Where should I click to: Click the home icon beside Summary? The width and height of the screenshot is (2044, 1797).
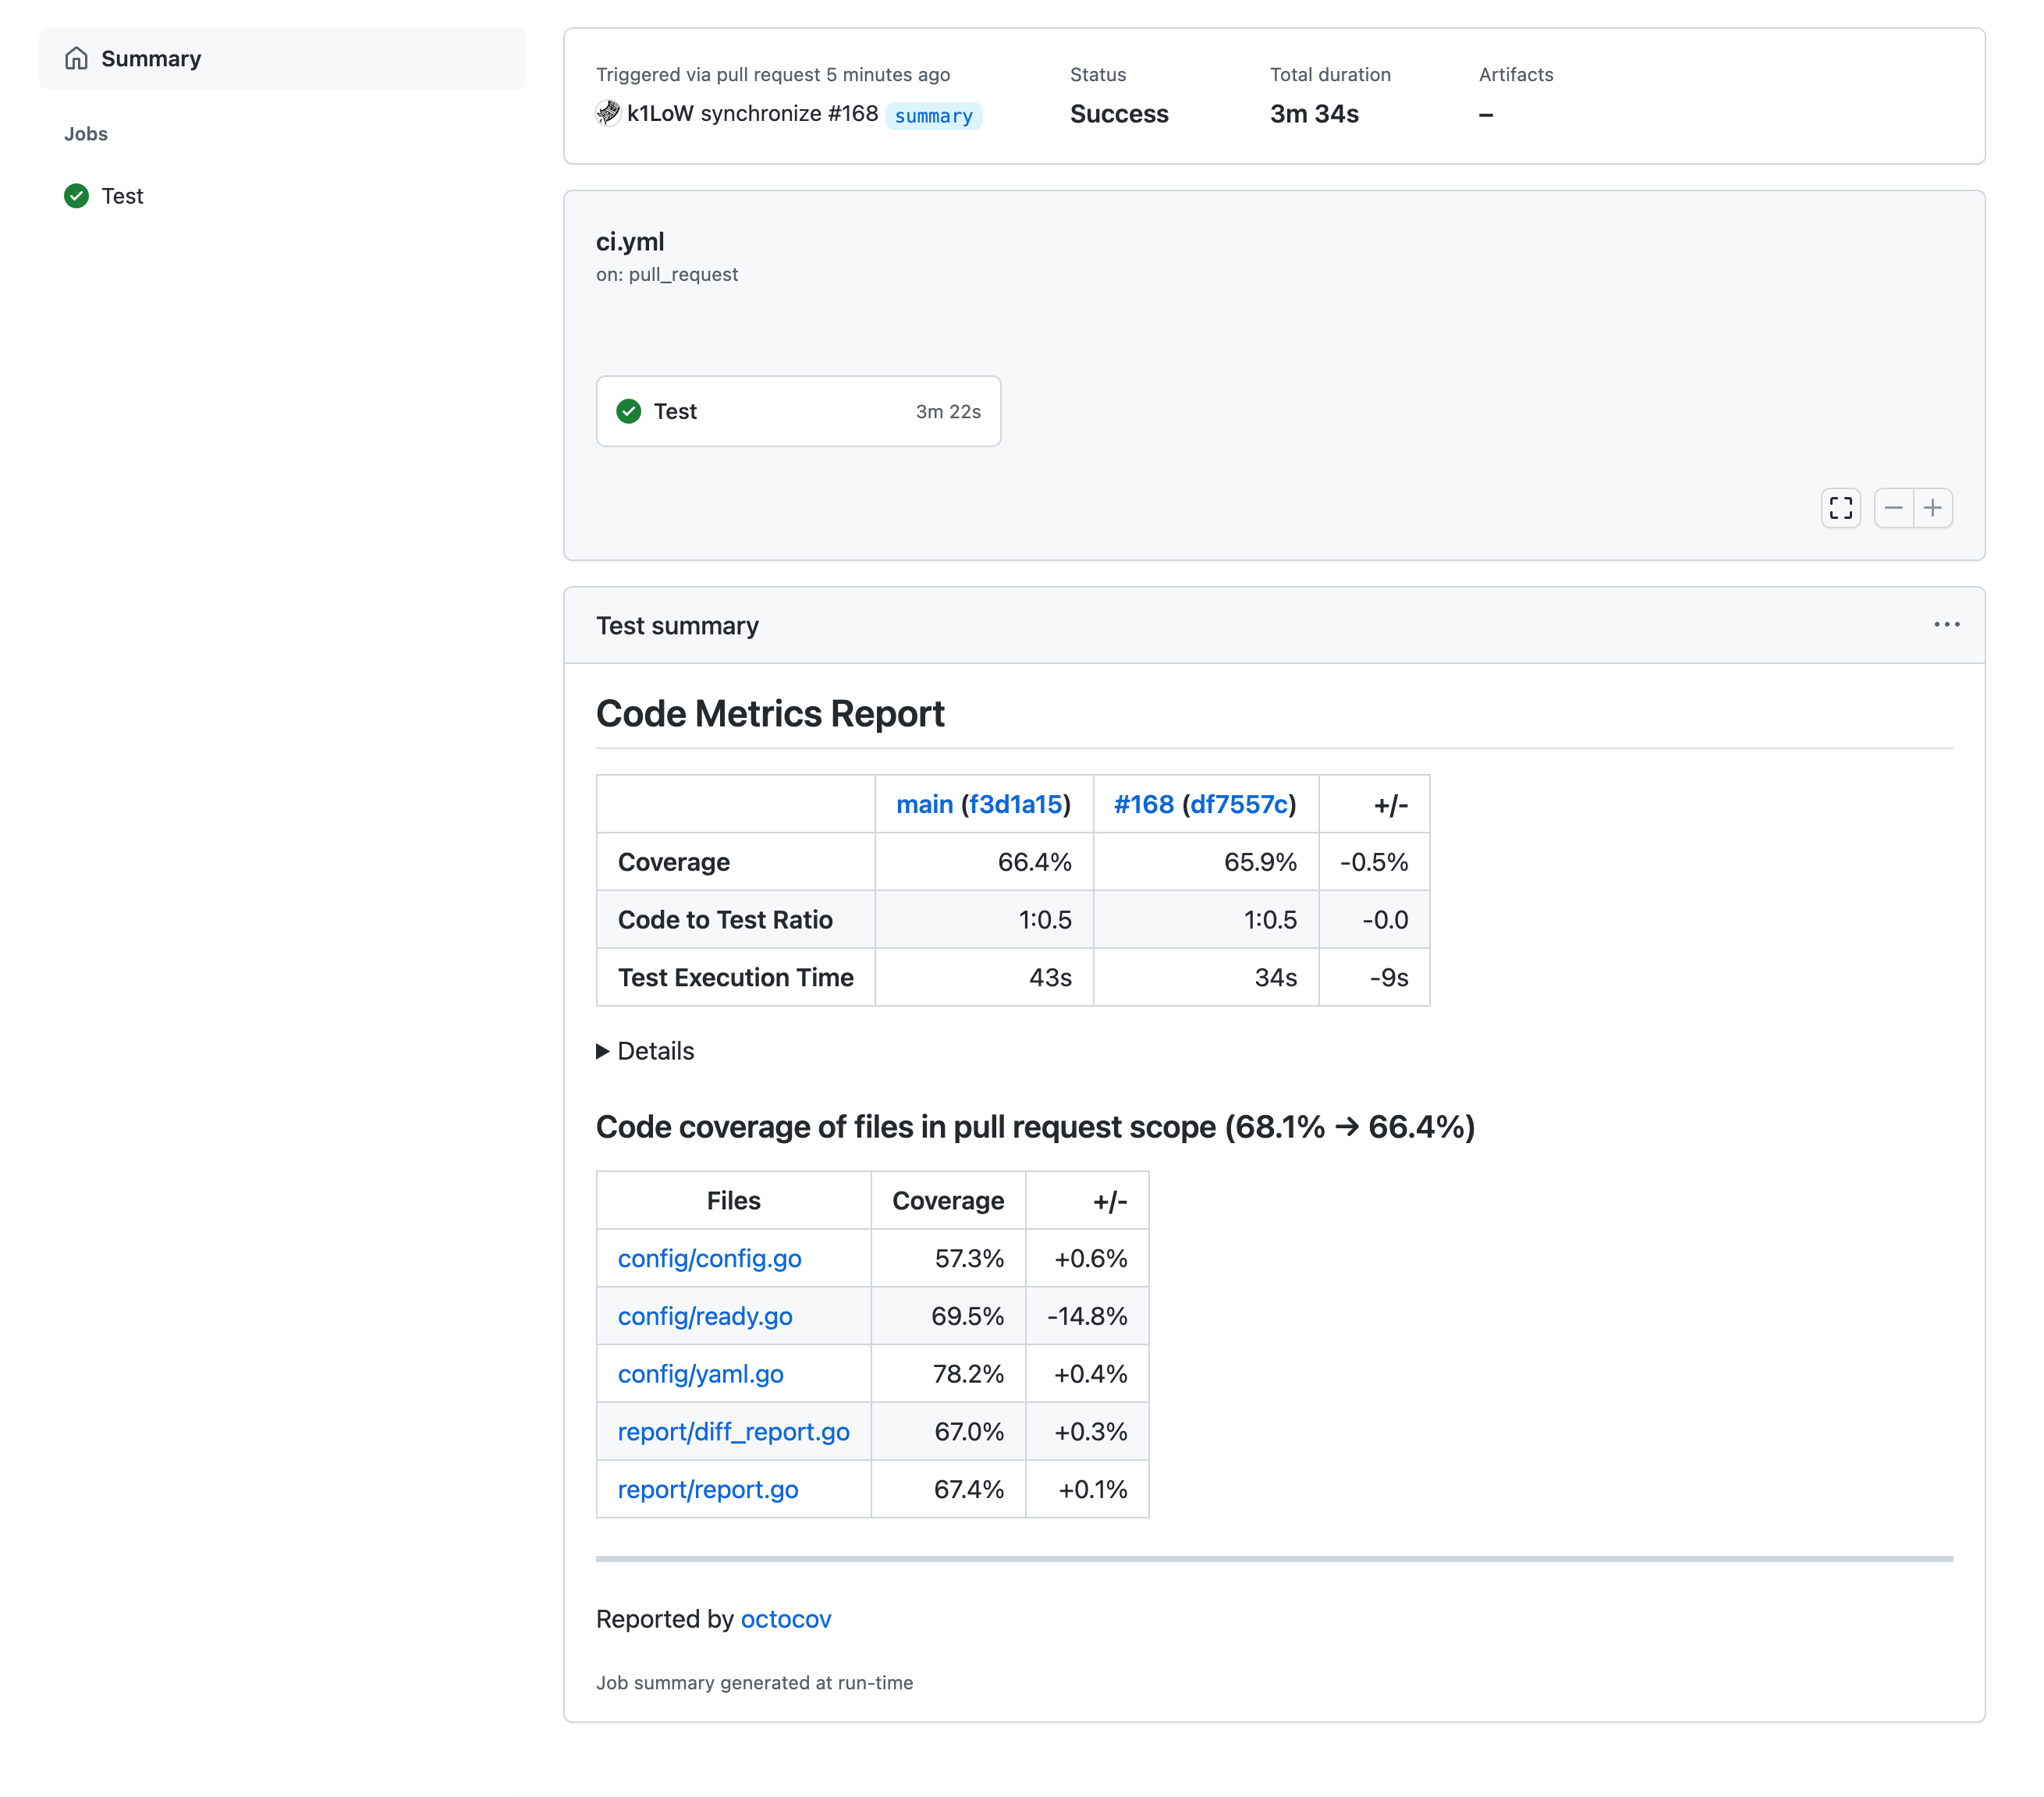click(x=76, y=58)
